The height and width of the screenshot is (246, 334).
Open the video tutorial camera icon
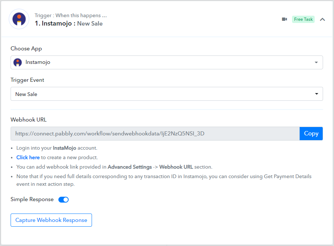coord(284,19)
